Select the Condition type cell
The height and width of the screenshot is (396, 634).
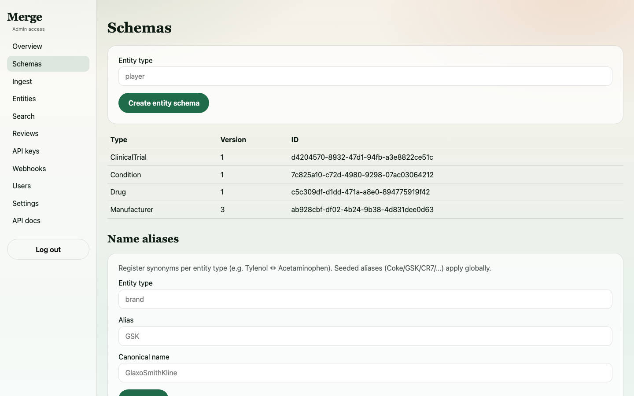click(125, 175)
